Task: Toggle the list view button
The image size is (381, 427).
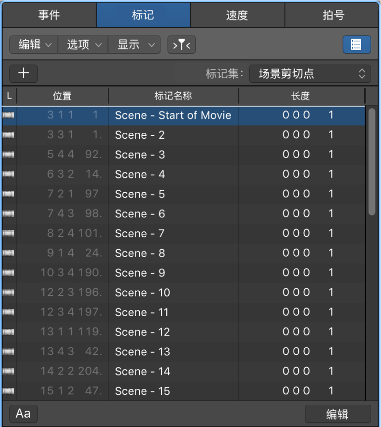Action: (x=356, y=44)
